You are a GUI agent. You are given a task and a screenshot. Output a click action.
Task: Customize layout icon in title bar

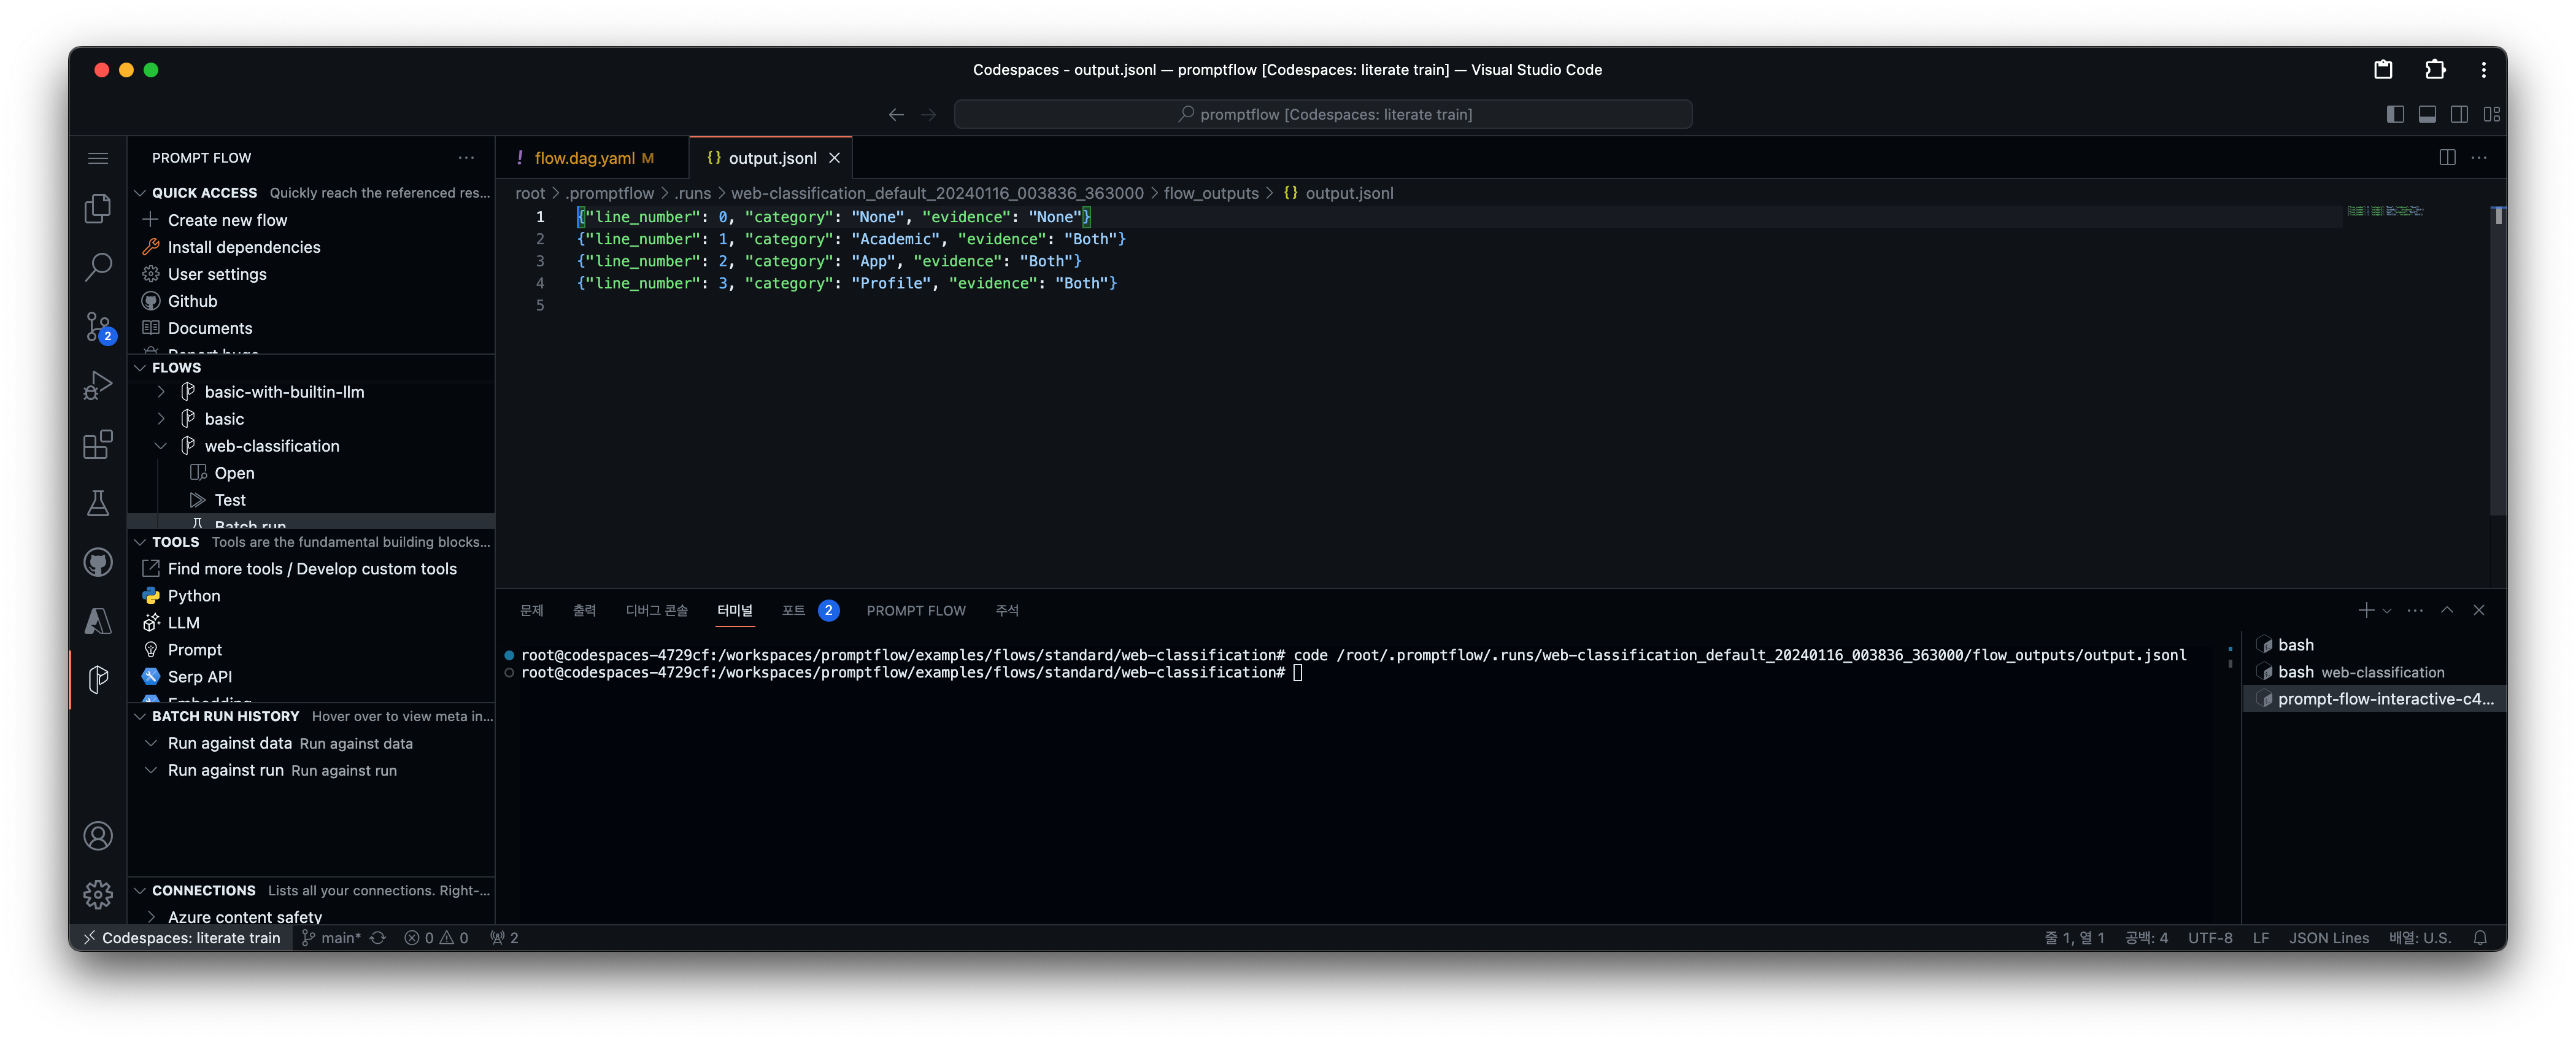(x=2491, y=114)
